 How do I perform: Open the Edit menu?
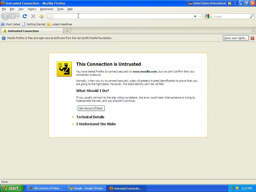point(12,9)
